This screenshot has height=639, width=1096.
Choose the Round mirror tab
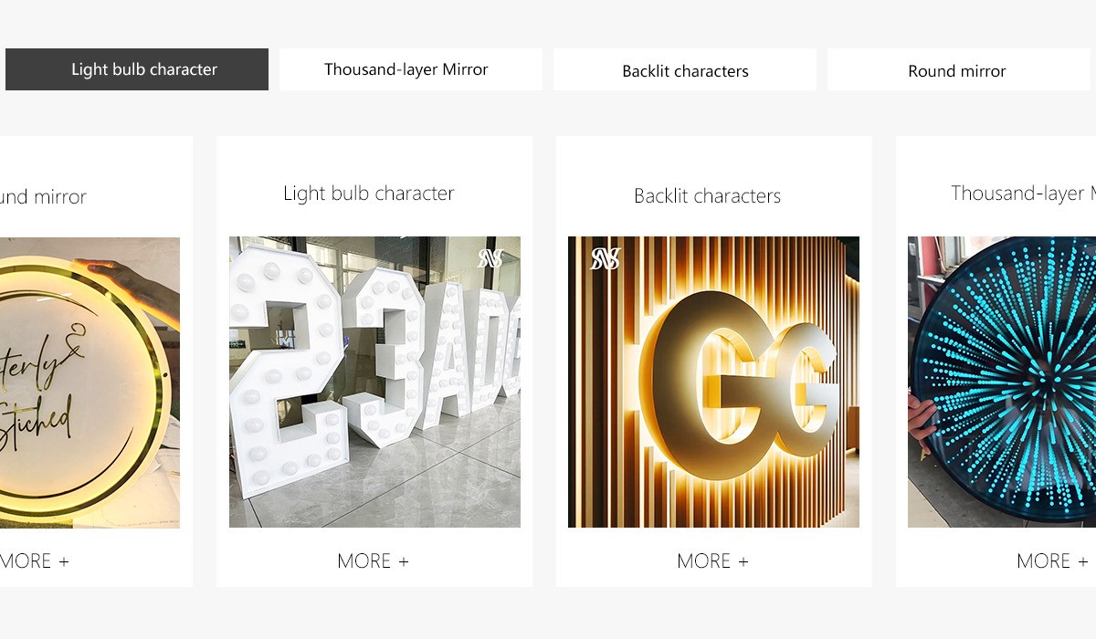pyautogui.click(x=957, y=69)
